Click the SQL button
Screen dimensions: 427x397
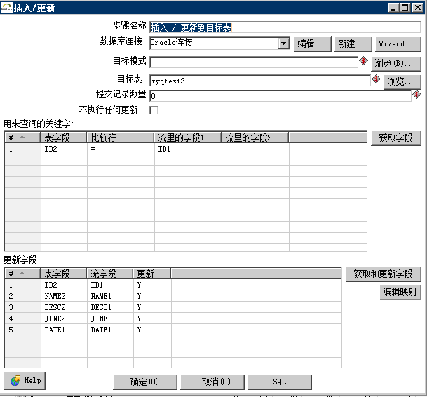[280, 382]
